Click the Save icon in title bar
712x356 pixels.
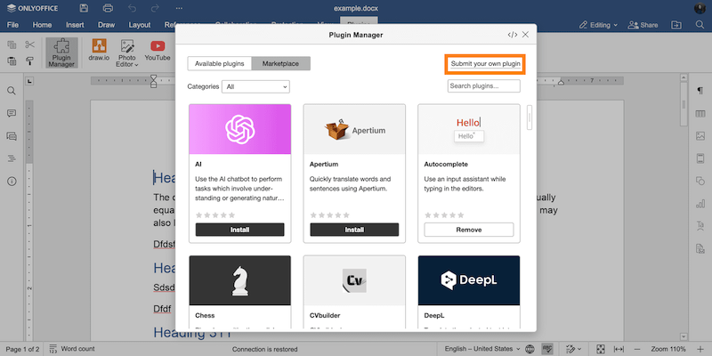pyautogui.click(x=84, y=8)
